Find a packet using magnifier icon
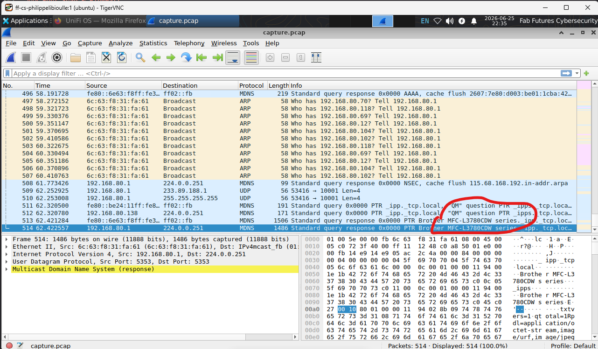This screenshot has height=349, width=598. click(x=140, y=57)
